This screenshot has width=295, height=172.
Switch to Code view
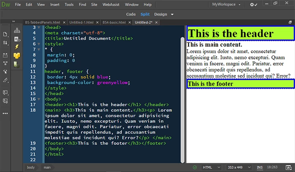pos(131,14)
